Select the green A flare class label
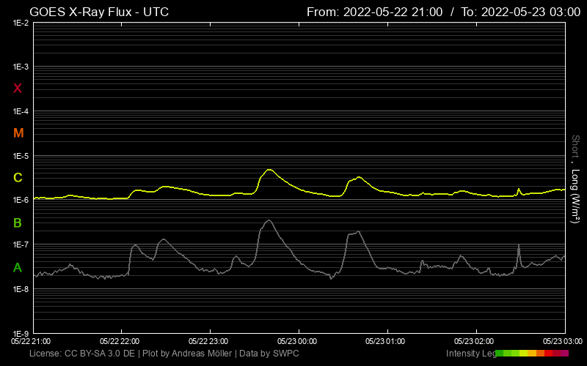 18,268
